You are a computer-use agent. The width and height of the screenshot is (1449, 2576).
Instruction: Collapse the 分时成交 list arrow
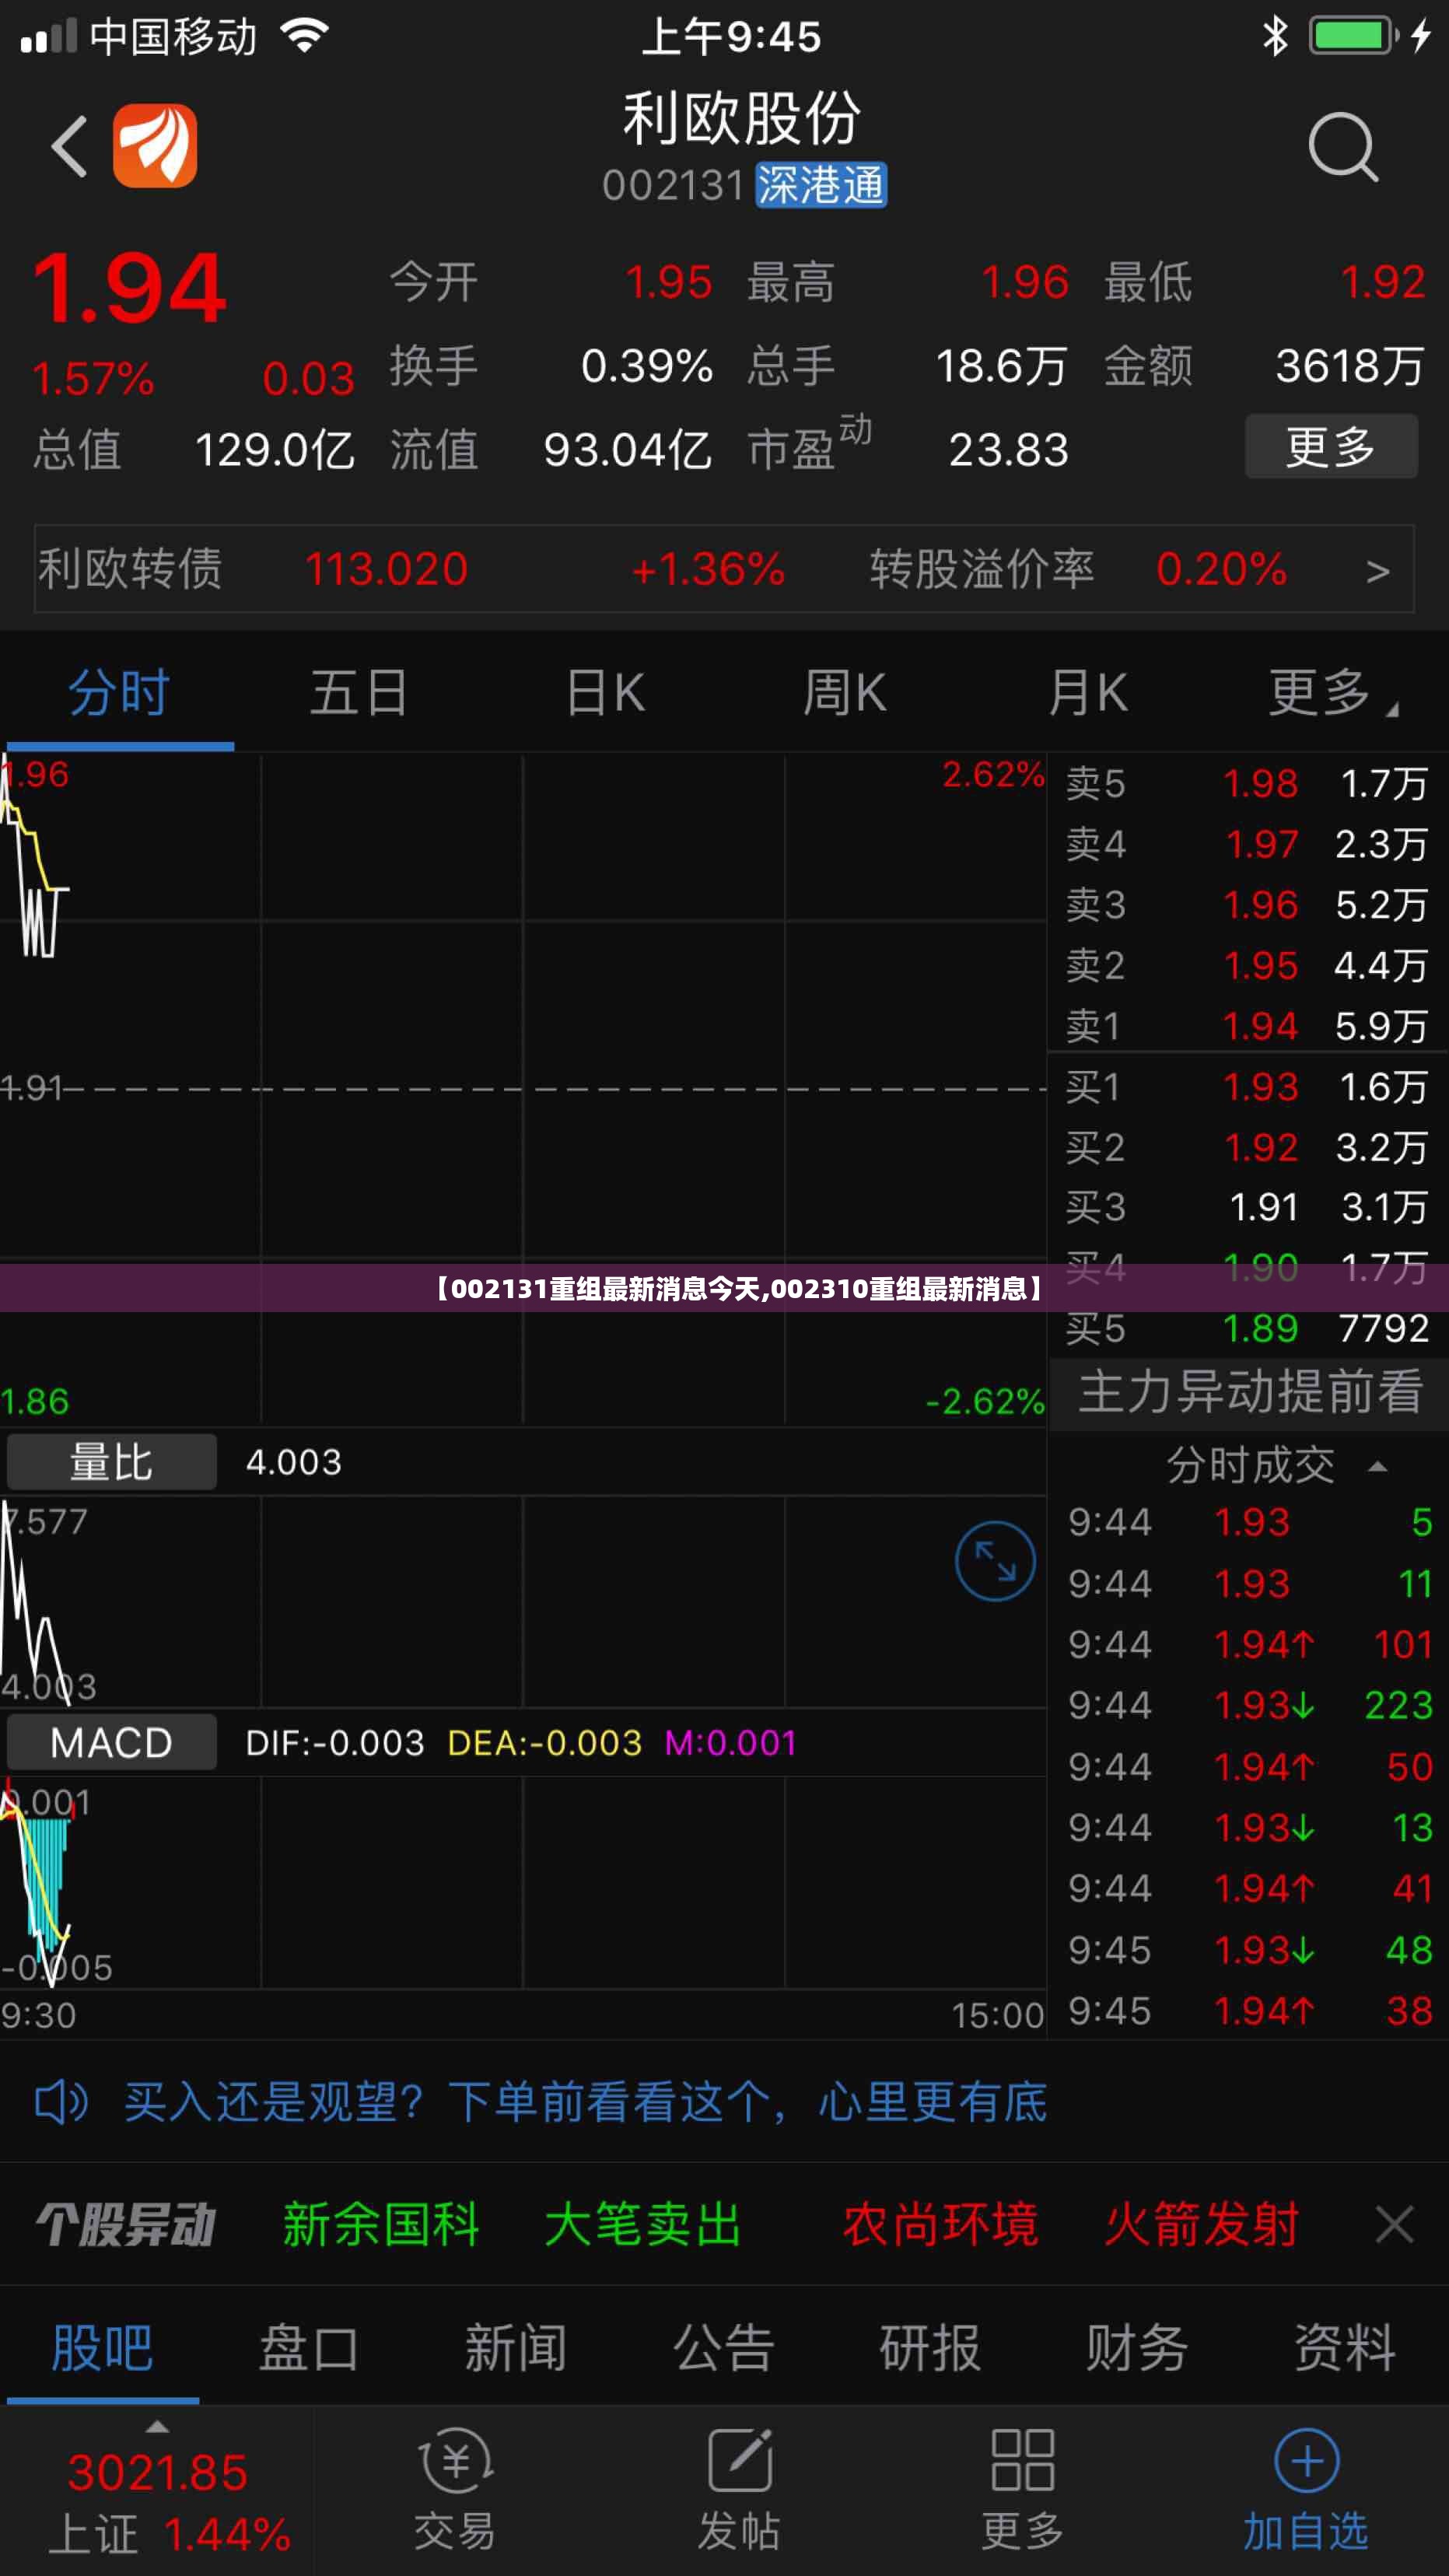tap(1377, 1467)
